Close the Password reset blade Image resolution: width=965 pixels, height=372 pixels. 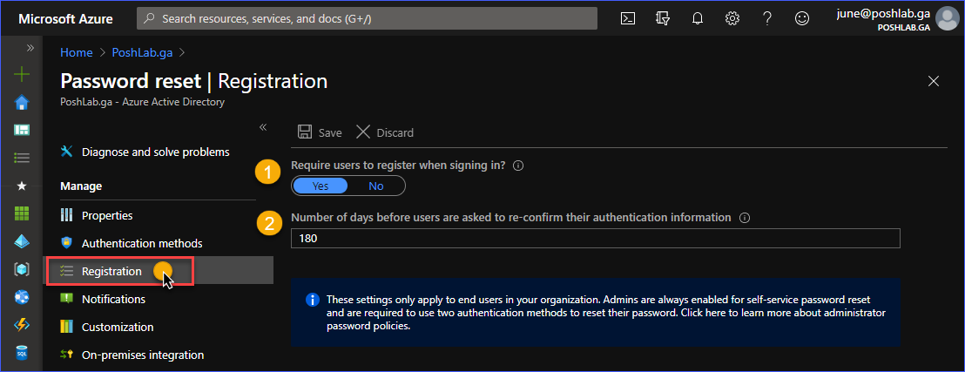coord(934,81)
